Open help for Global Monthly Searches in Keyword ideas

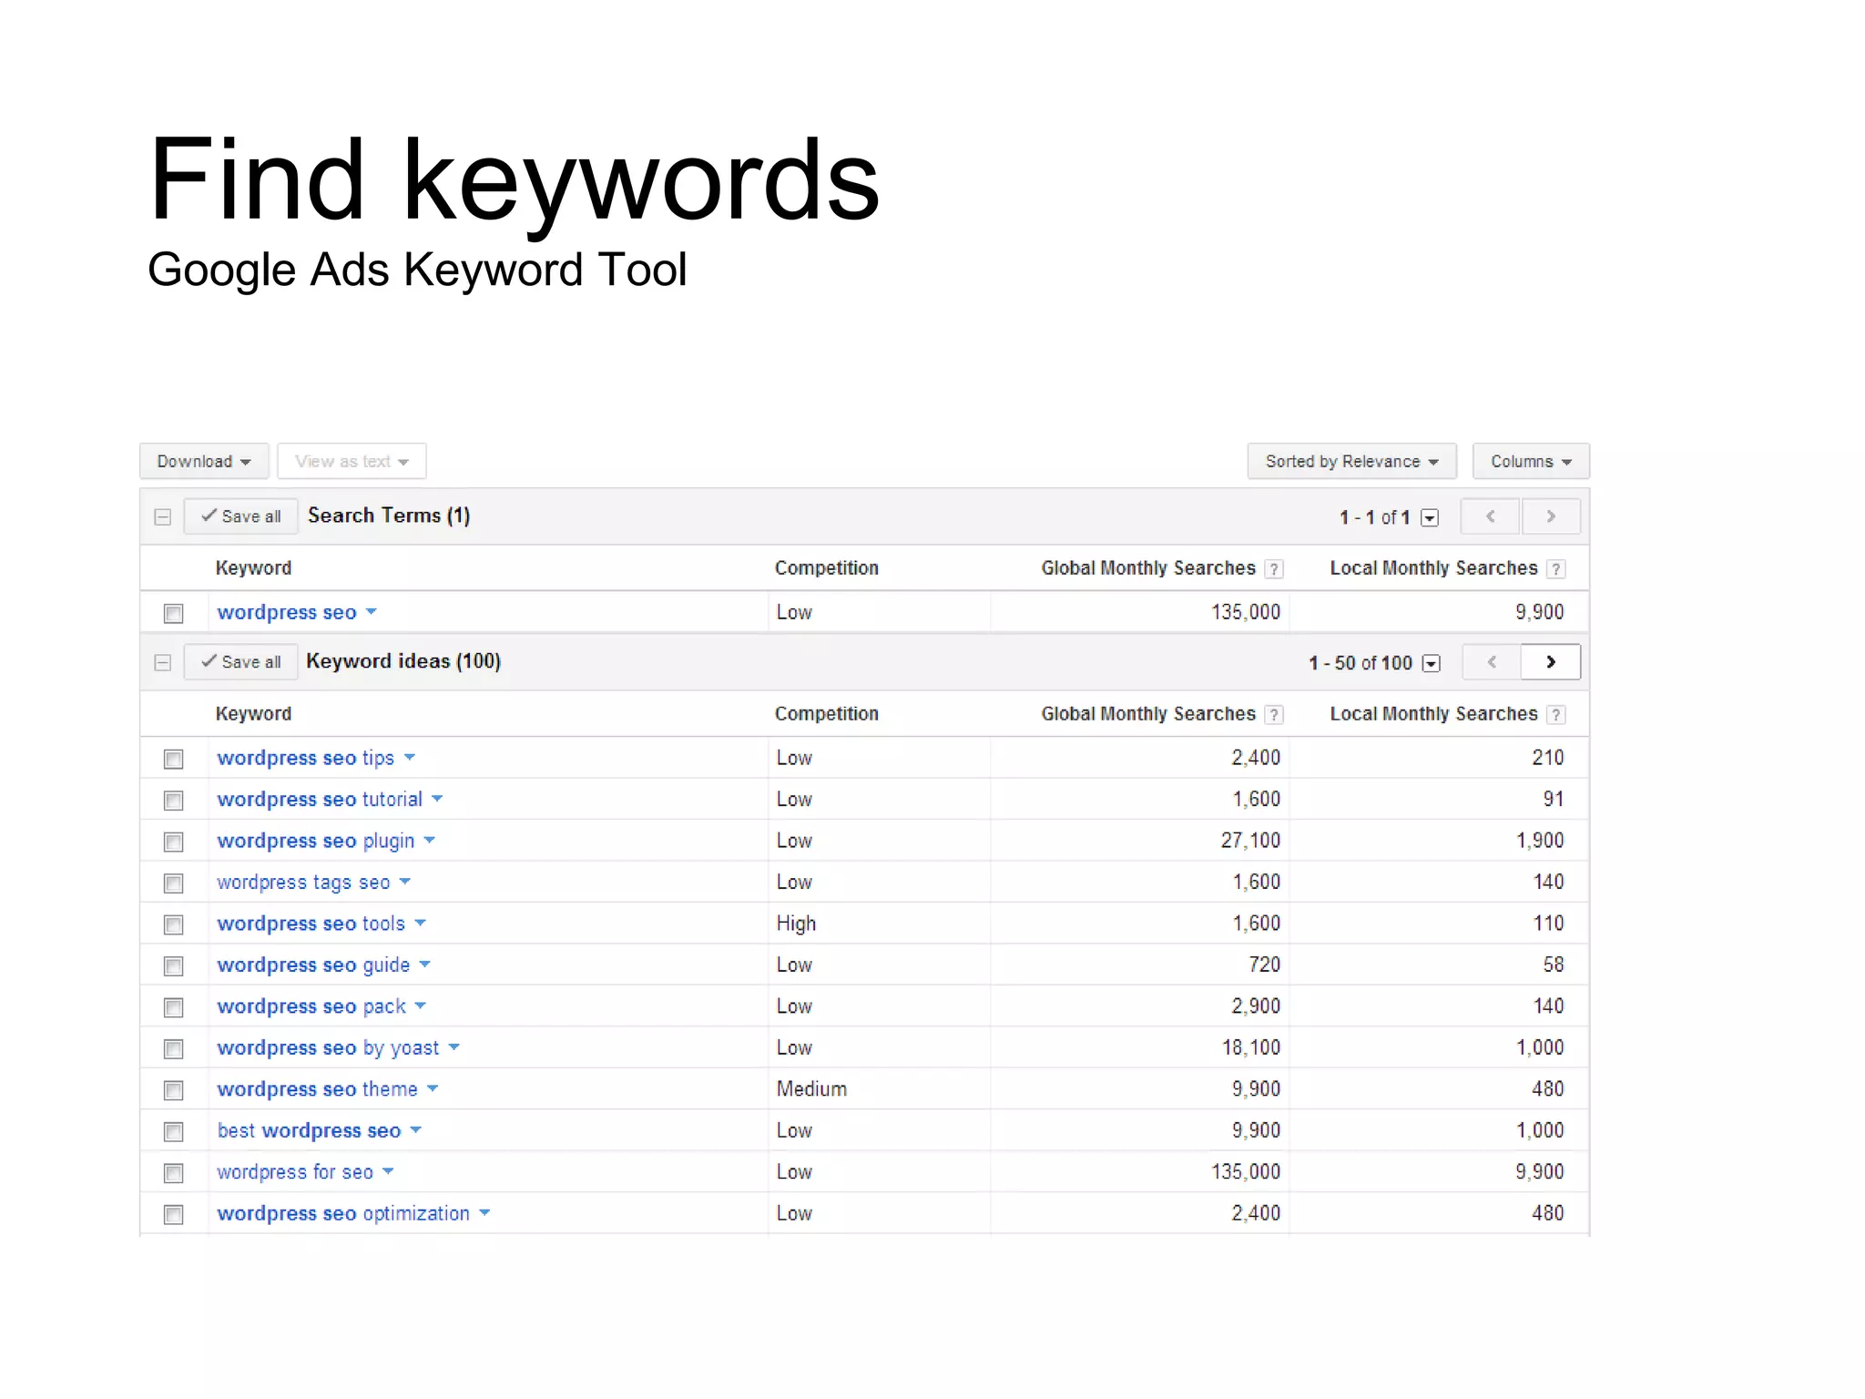[x=1274, y=715]
